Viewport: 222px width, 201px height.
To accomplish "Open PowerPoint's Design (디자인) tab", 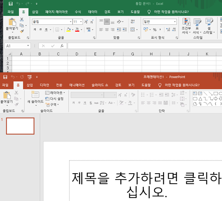I will pyautogui.click(x=45, y=85).
